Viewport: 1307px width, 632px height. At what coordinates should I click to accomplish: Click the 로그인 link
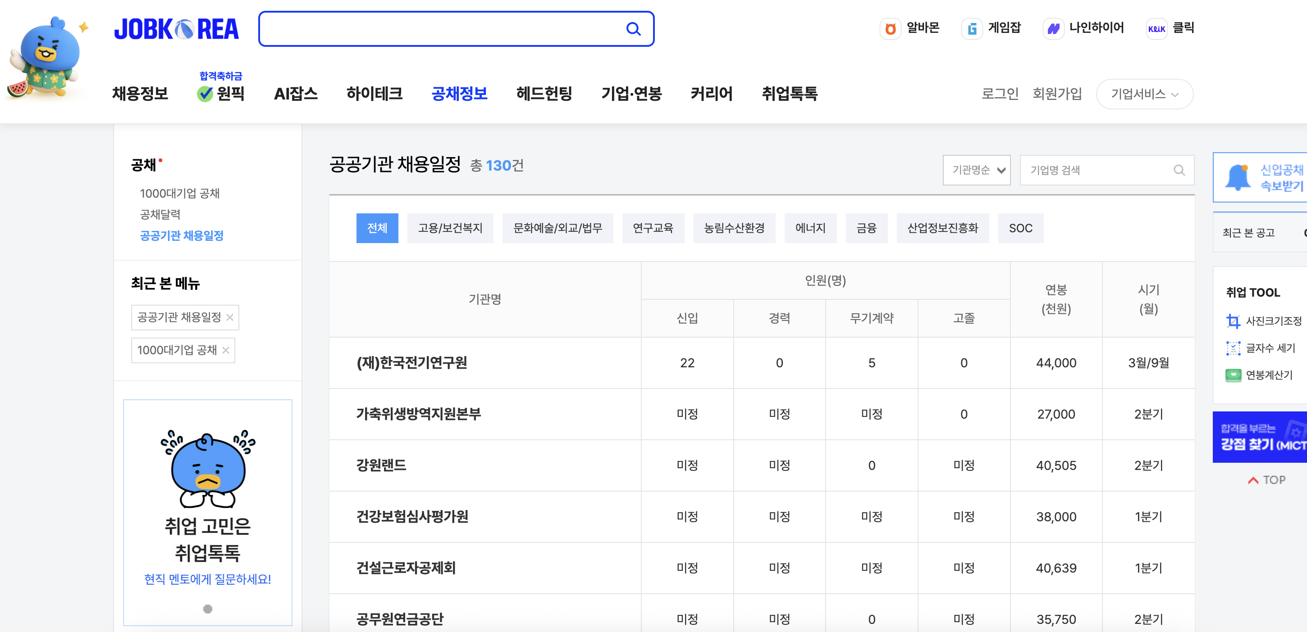coord(1000,94)
